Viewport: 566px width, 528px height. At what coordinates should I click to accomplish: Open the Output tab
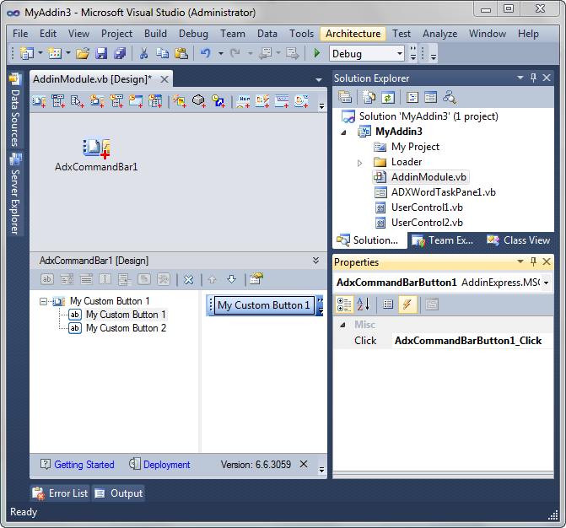(118, 493)
